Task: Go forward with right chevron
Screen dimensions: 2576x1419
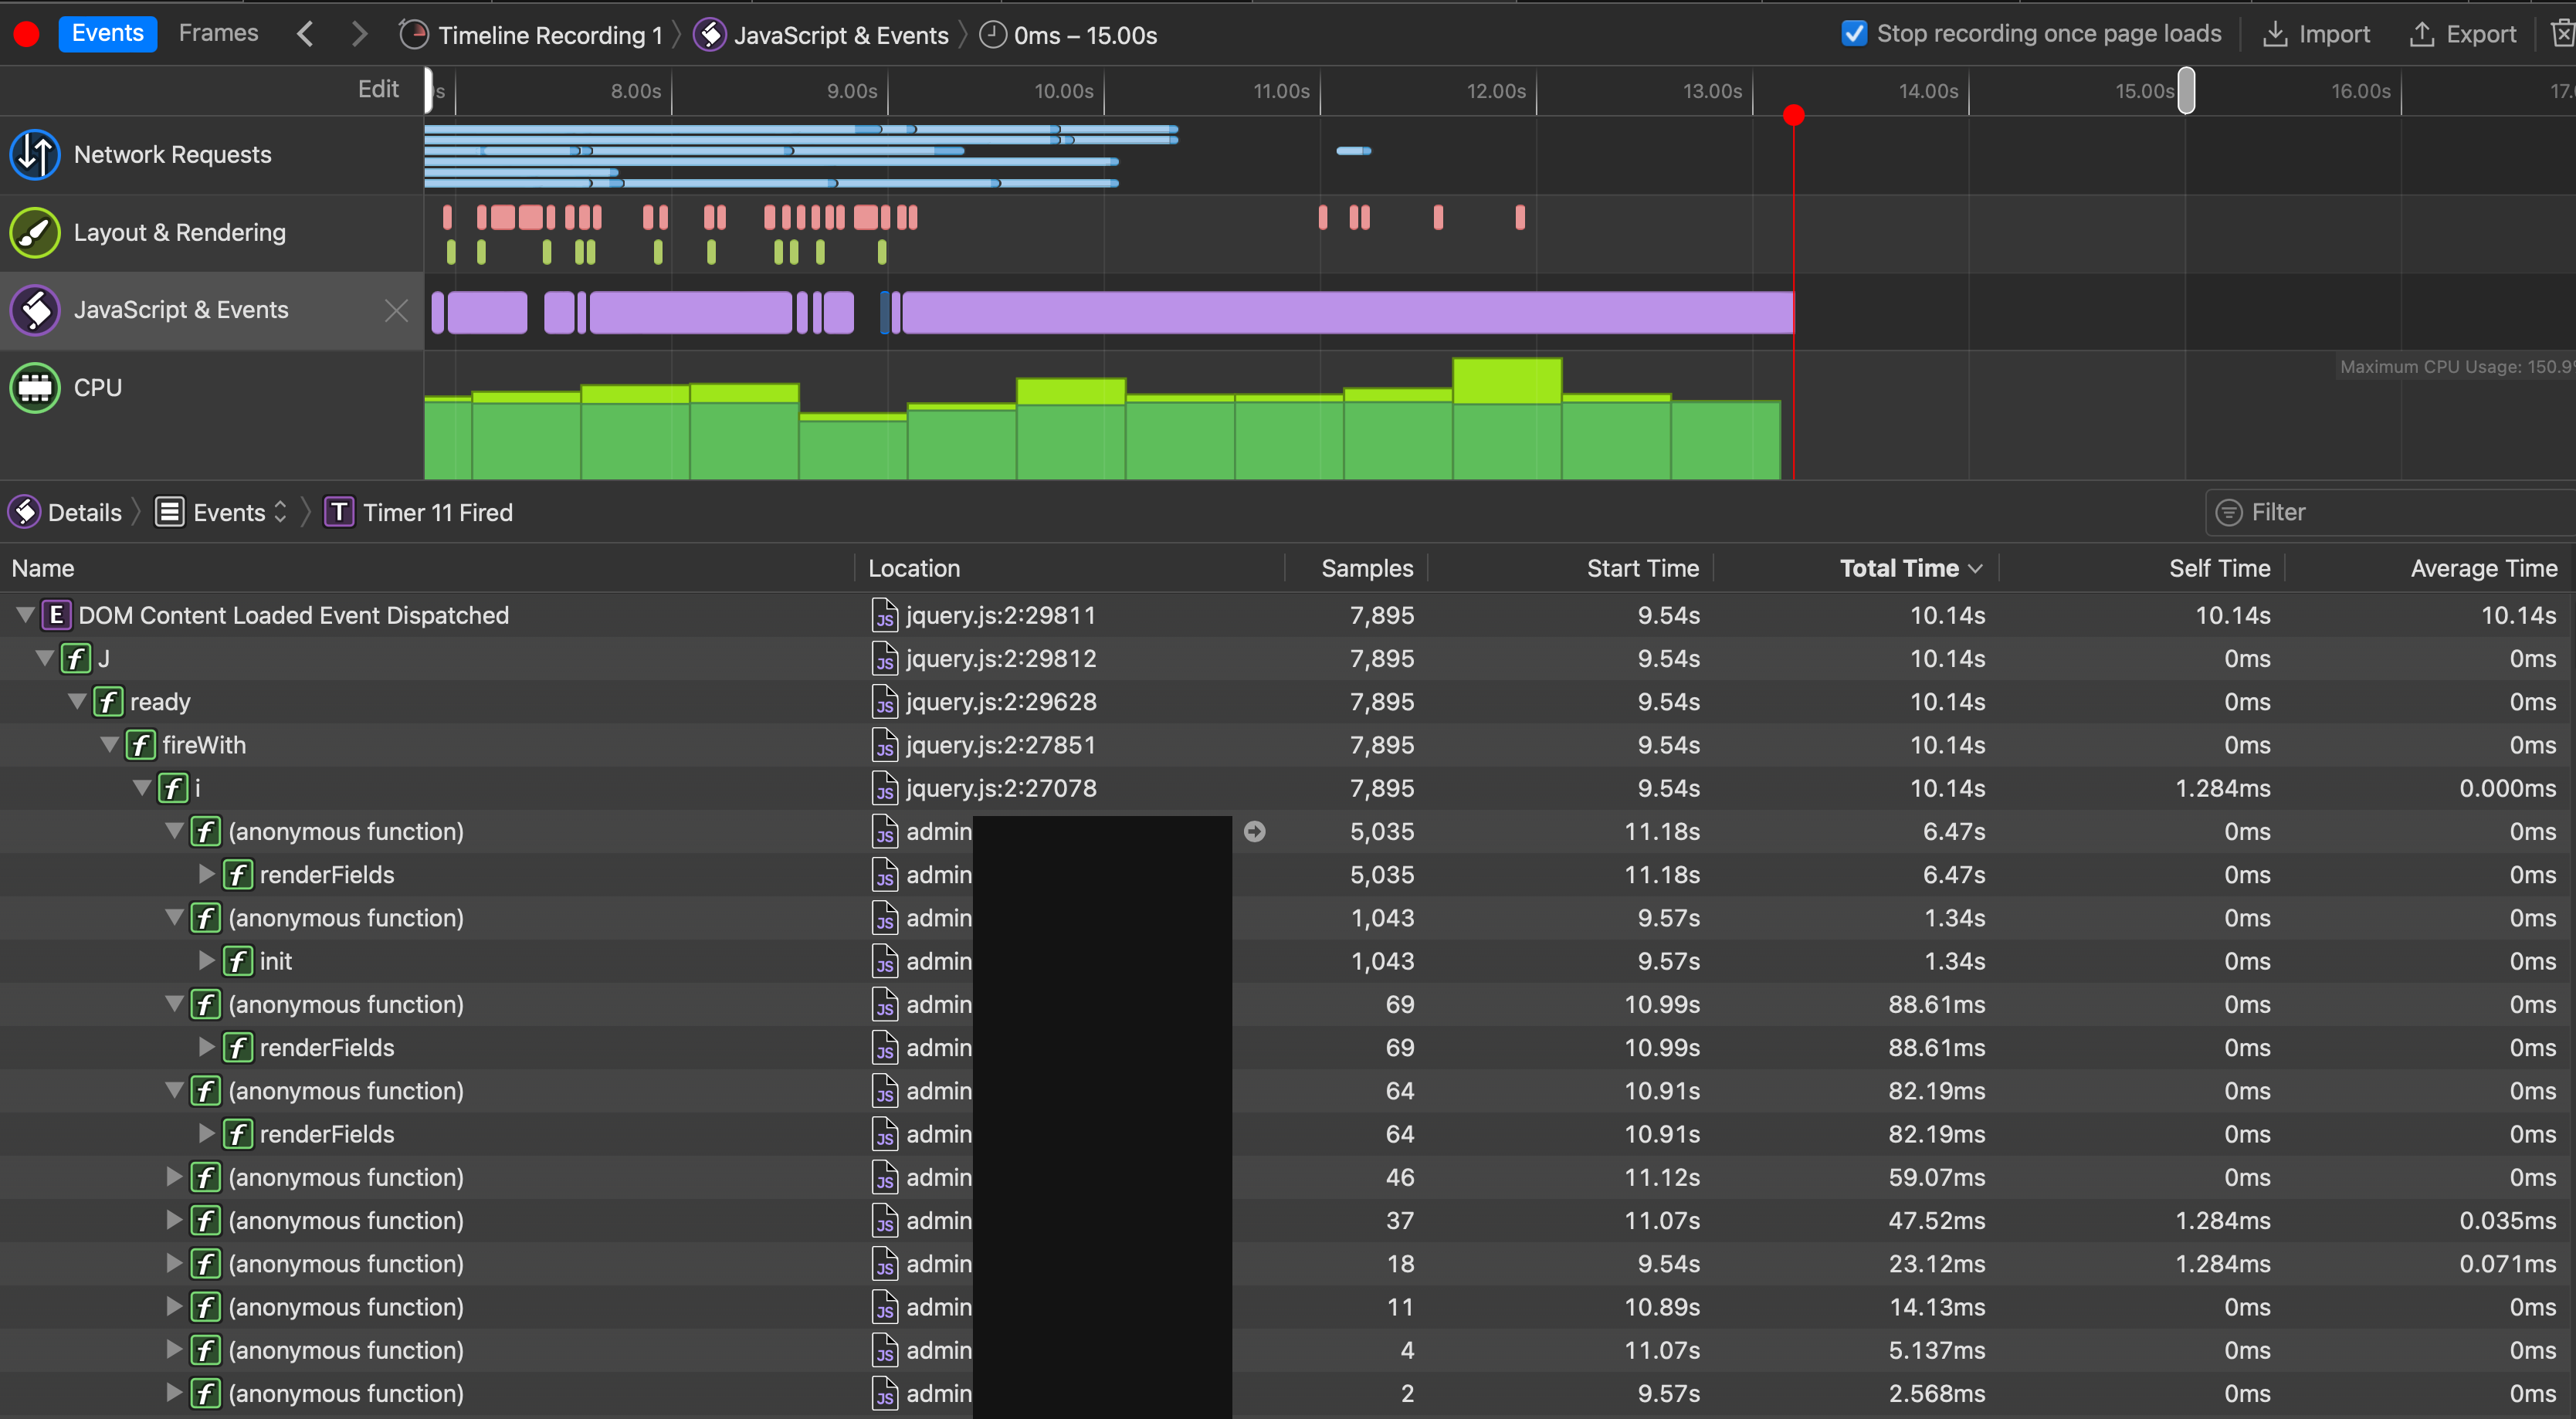Action: point(360,34)
